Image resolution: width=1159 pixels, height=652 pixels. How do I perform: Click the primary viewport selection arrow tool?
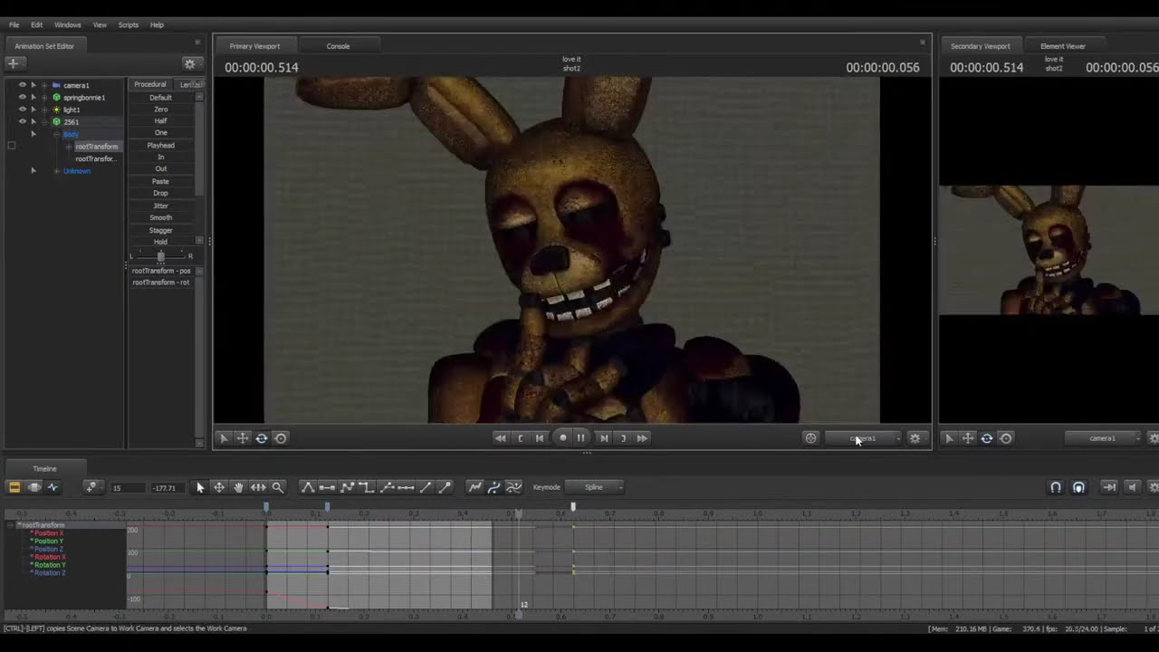point(224,438)
